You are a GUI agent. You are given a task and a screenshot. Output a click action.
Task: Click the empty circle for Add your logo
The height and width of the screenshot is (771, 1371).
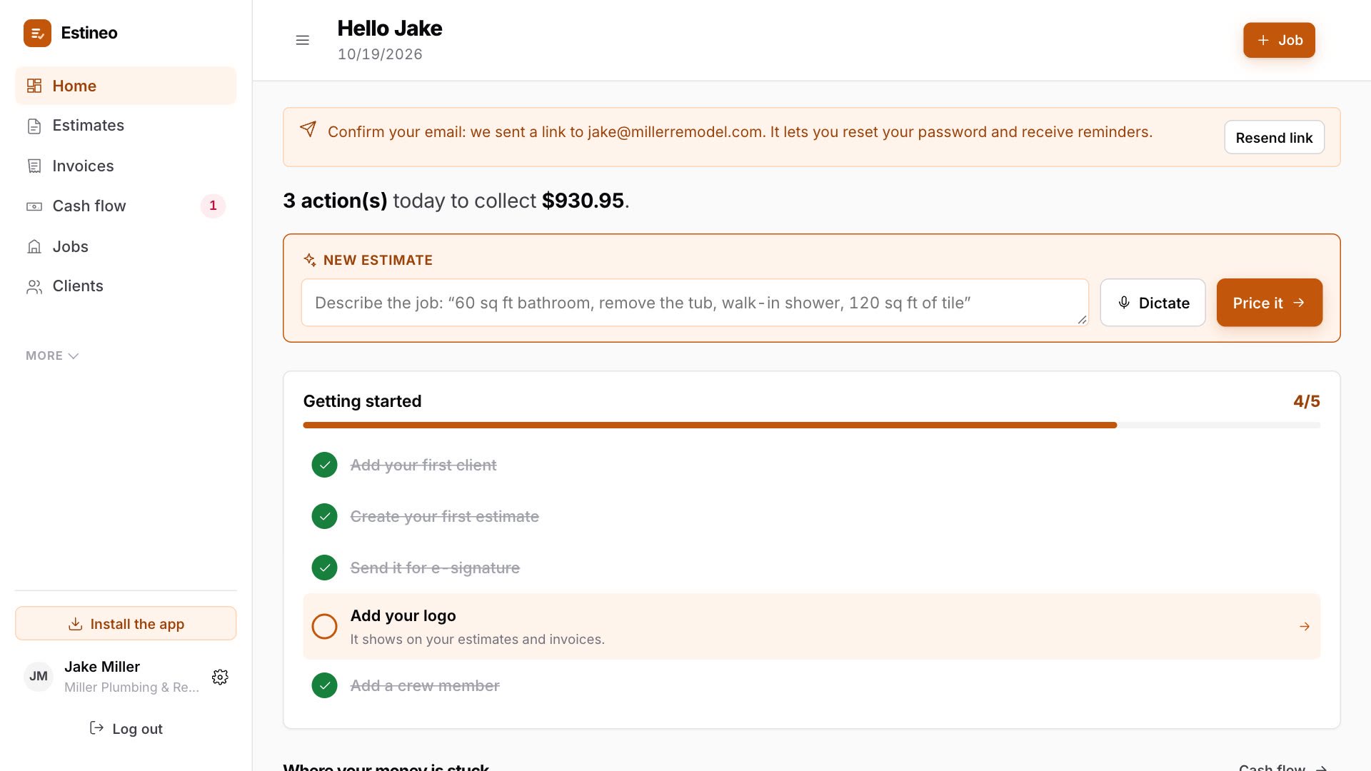[x=324, y=626]
